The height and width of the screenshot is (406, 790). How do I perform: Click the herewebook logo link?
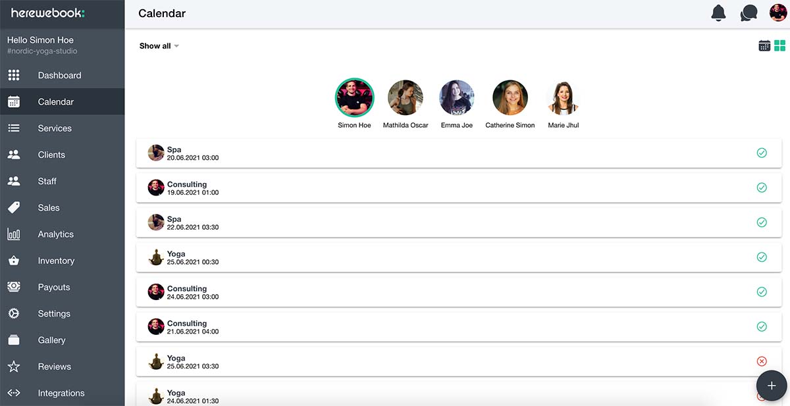coord(48,13)
